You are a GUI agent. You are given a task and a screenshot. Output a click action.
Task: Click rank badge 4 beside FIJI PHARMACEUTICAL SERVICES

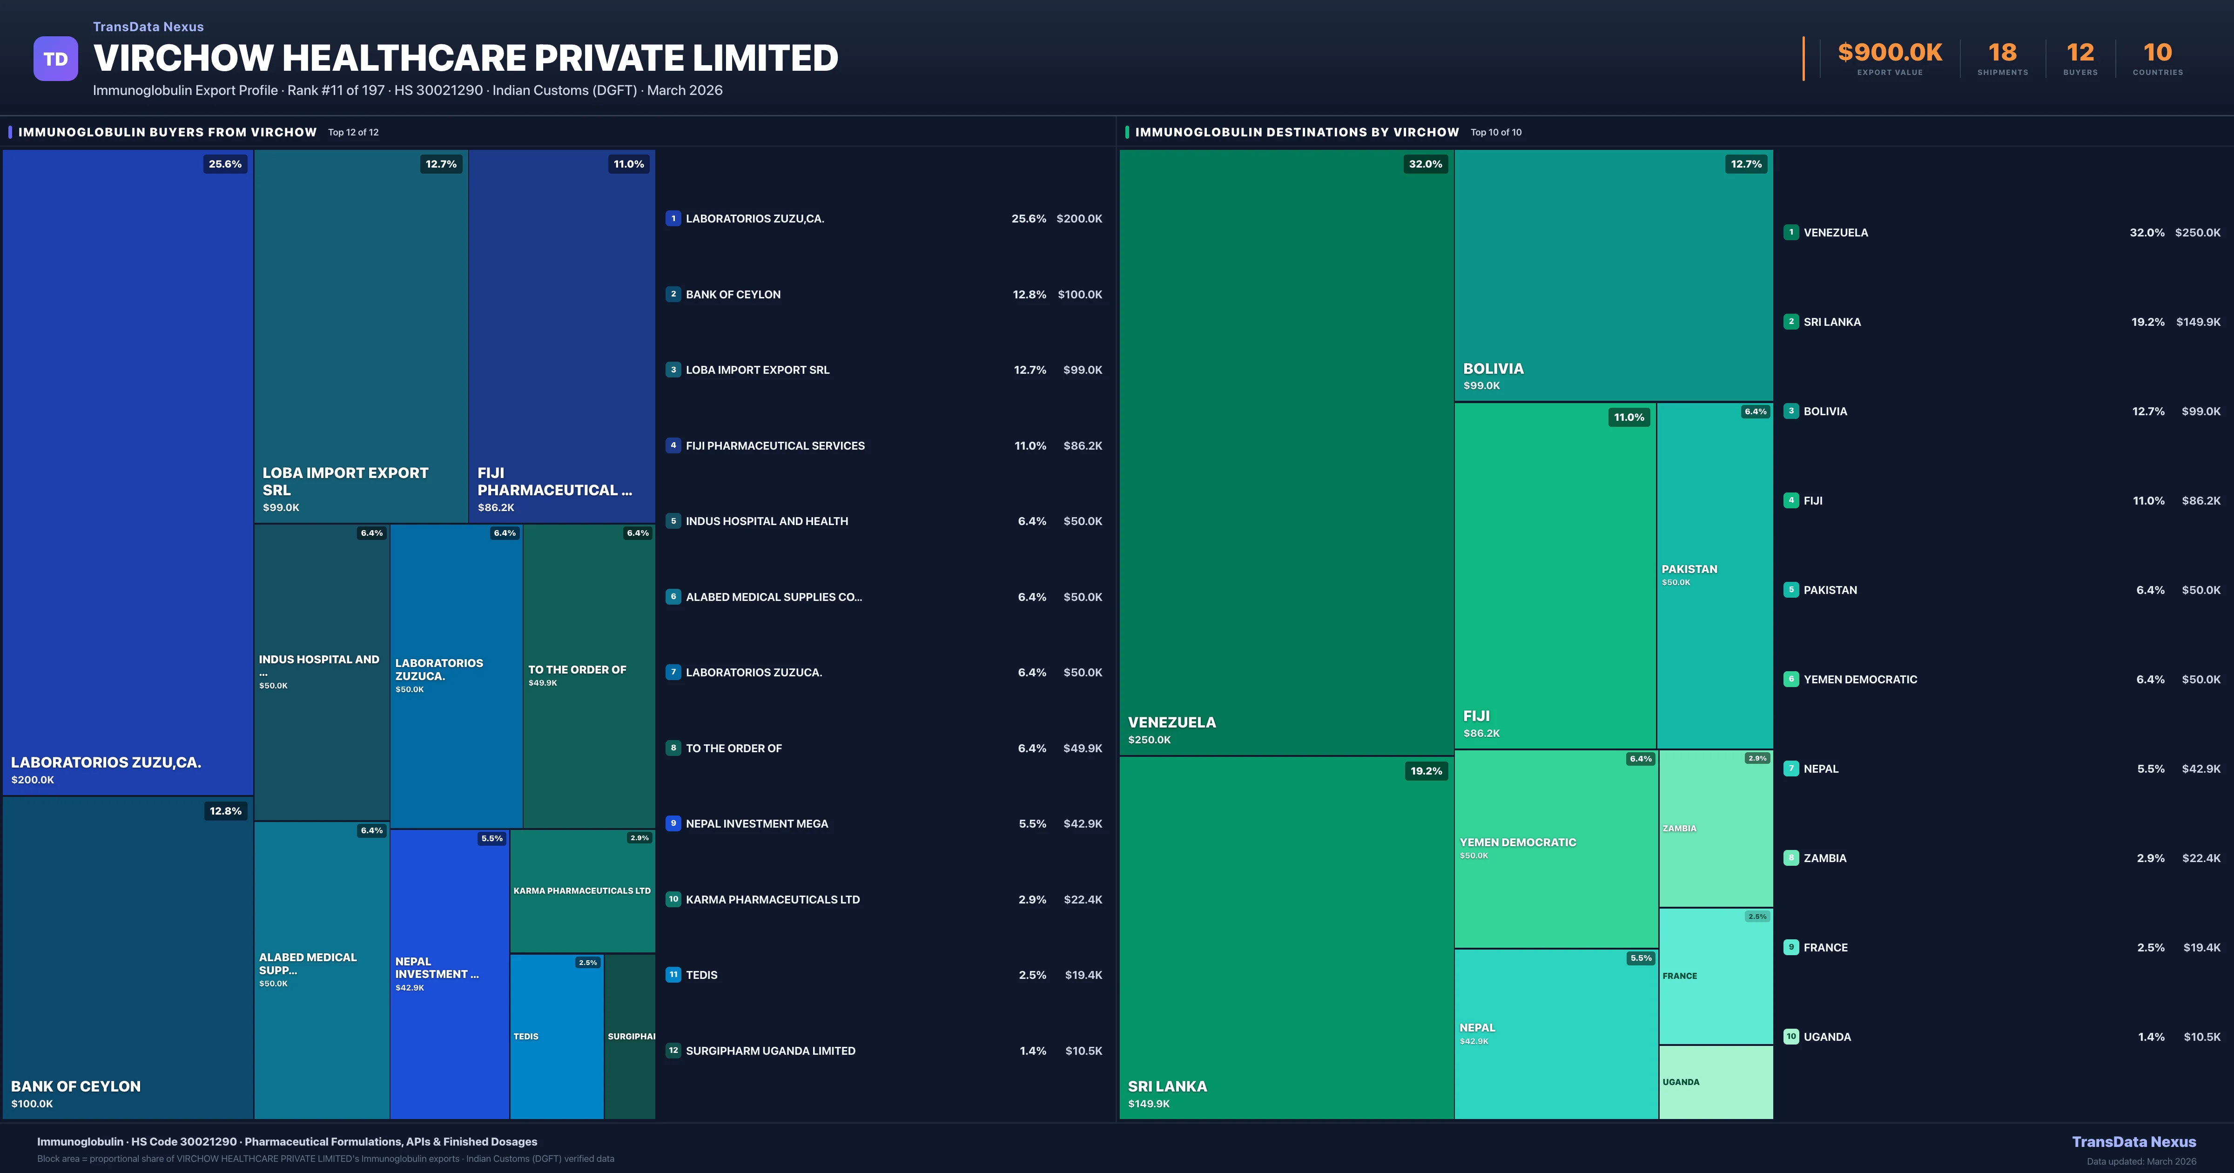(673, 446)
